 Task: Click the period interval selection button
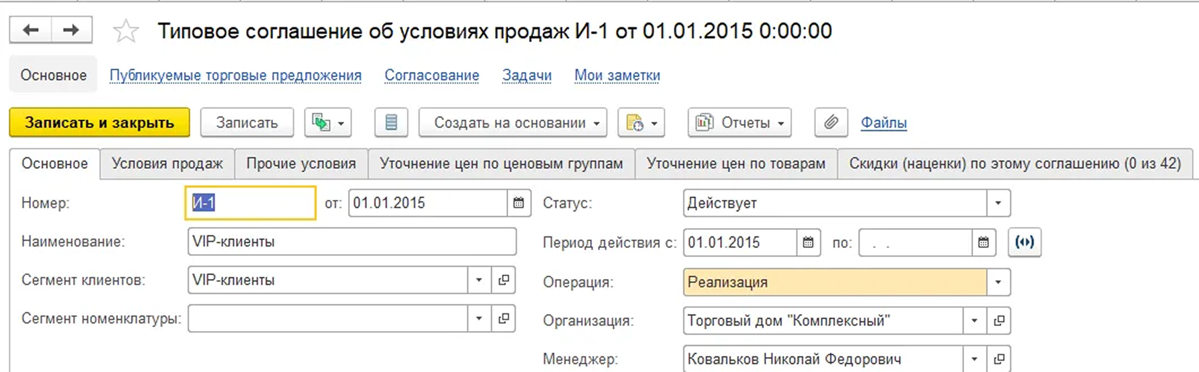click(x=1024, y=242)
